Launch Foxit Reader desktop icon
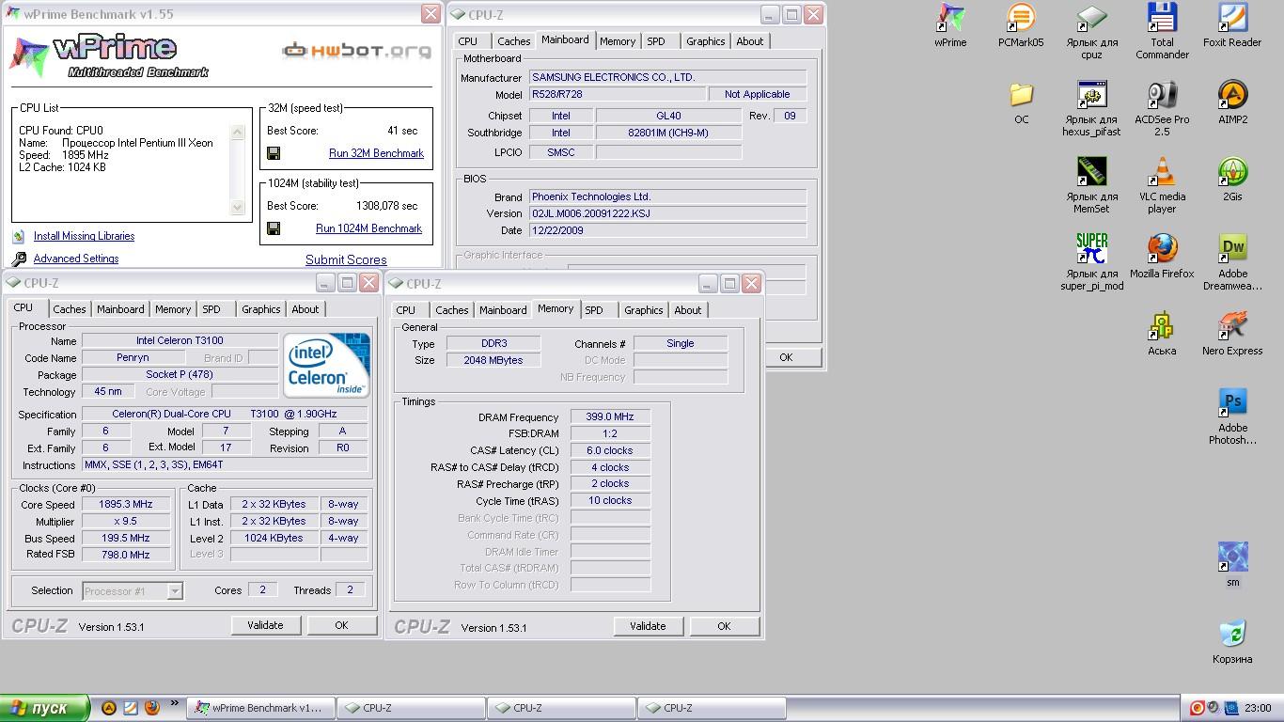Screen dimensions: 1284x722 click(x=1232, y=19)
